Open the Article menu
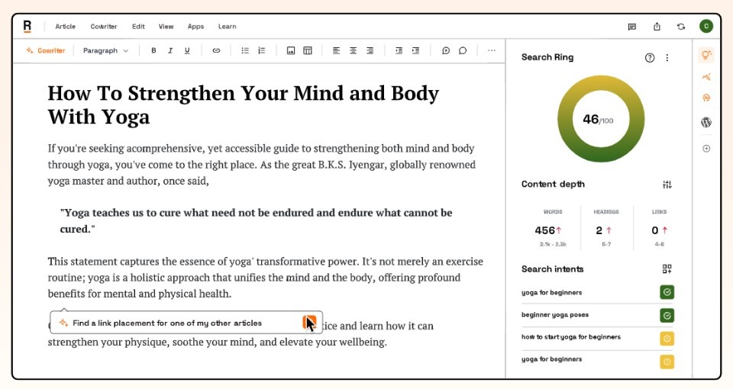Viewport: 733px width, 389px height. 65,27
